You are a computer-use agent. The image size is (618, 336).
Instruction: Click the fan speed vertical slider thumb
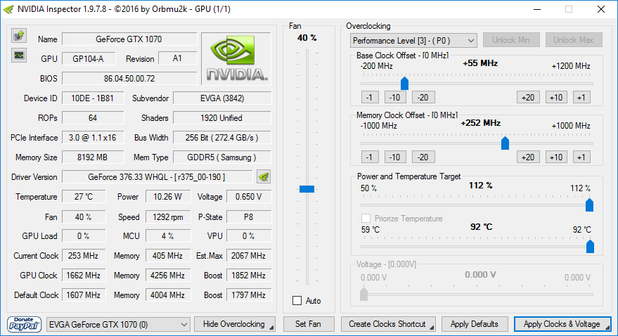pyautogui.click(x=307, y=189)
